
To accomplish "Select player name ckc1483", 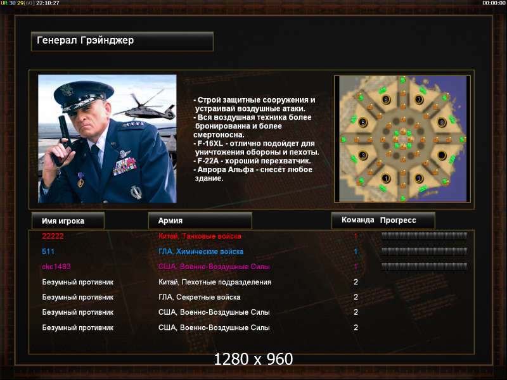I will (x=56, y=267).
